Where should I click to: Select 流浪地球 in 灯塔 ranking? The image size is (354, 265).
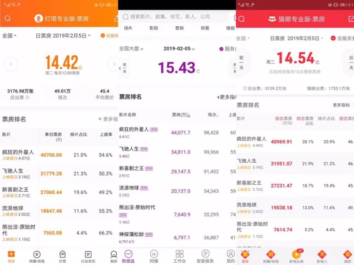[59, 211]
